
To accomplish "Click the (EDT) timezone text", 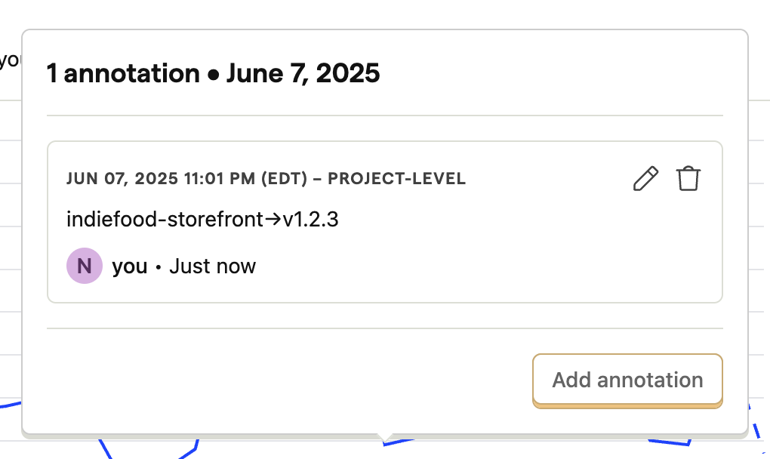I will pyautogui.click(x=285, y=179).
